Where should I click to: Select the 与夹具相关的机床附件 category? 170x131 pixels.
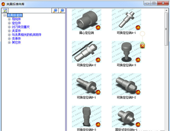pos(27,35)
